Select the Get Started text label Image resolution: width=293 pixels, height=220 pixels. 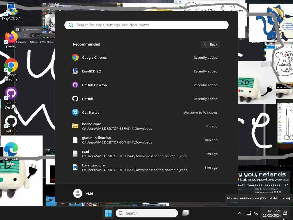[91, 113]
